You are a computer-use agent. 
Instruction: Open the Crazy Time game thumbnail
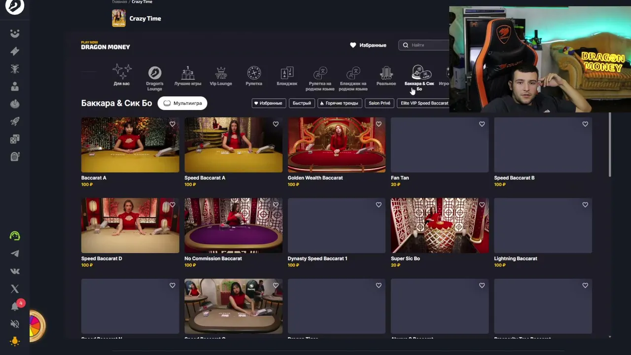coord(118,18)
